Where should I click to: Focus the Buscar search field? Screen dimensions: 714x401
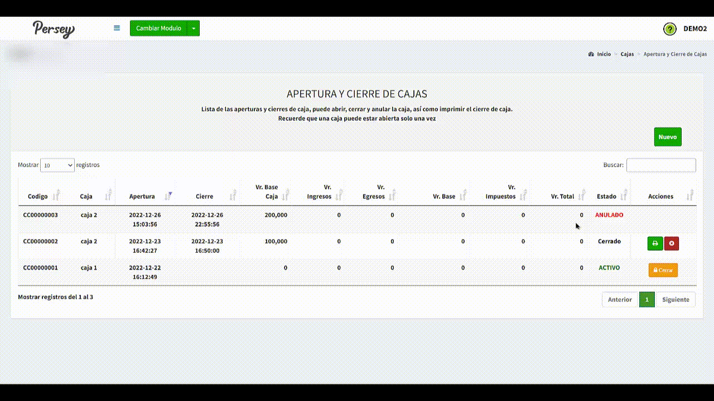[x=661, y=165]
